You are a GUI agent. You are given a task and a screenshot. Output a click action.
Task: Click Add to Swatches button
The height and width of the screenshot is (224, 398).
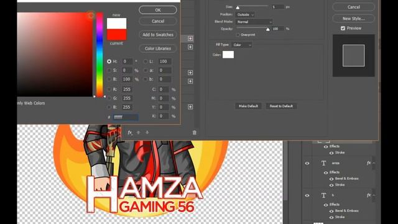click(158, 35)
